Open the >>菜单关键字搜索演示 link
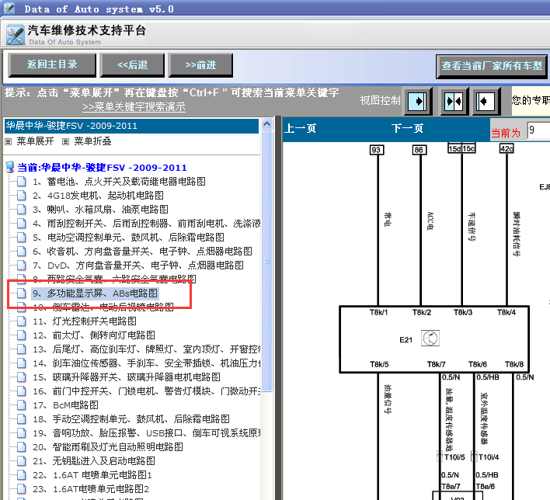The image size is (550, 500). pos(134,106)
